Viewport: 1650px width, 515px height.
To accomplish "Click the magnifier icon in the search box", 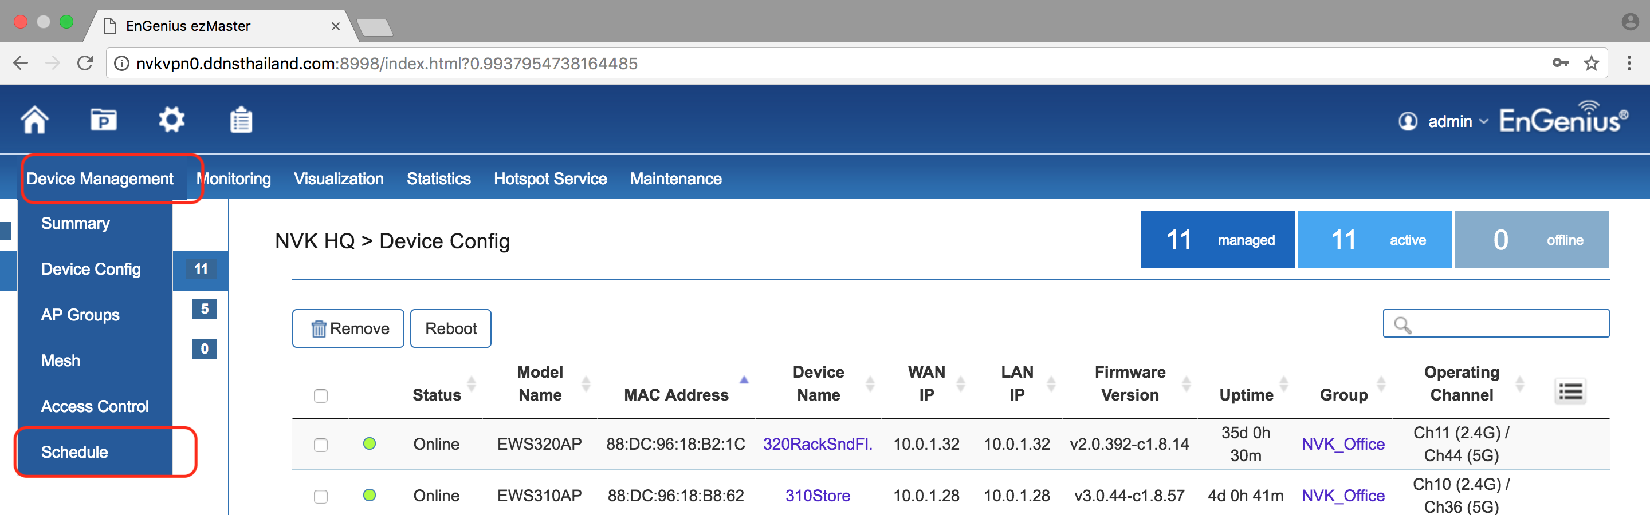I will coord(1402,325).
